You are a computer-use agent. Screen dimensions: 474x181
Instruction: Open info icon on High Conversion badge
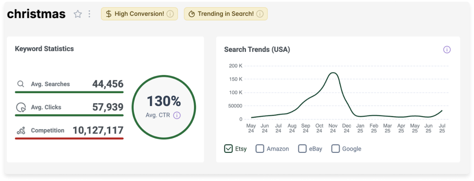pyautogui.click(x=170, y=14)
